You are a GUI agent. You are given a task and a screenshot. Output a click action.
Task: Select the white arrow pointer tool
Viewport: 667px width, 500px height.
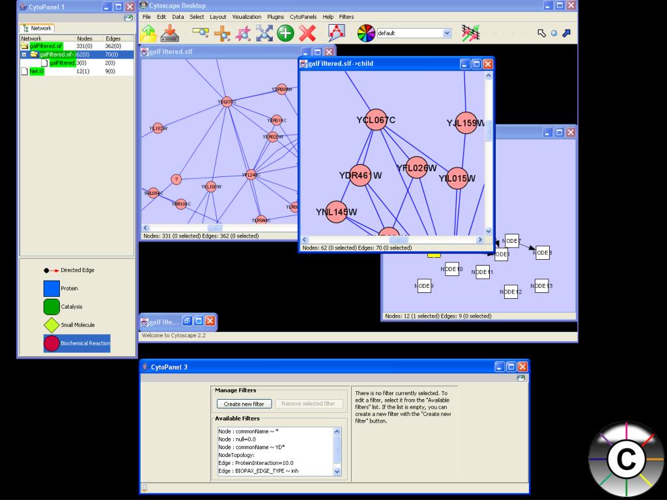click(541, 33)
